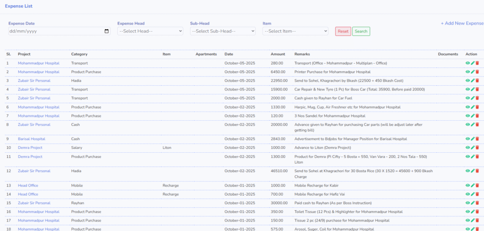Click the Reset button

(343, 32)
